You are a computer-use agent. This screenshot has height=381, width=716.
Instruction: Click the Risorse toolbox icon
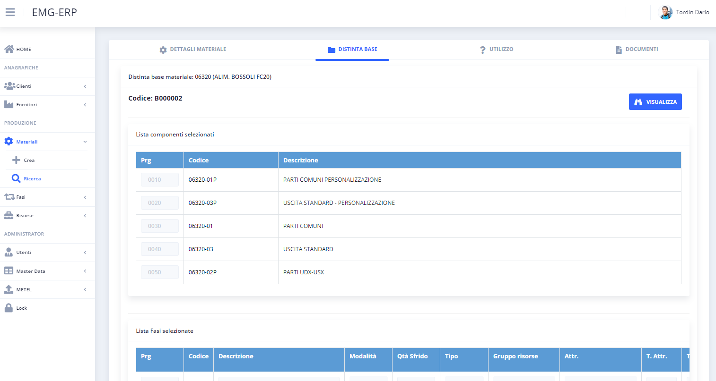pos(9,215)
